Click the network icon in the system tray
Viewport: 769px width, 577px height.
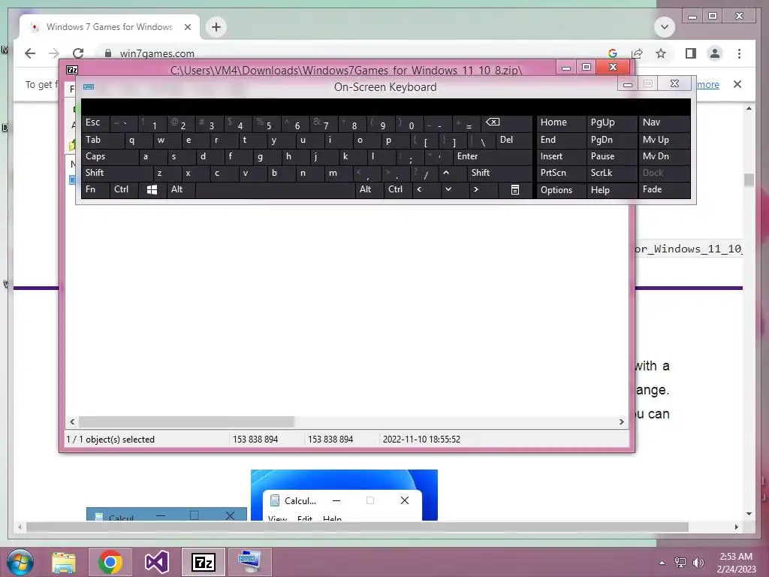click(680, 562)
